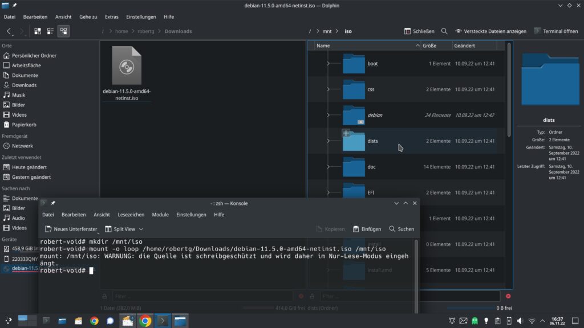This screenshot has height=328, width=584.
Task: Toggle showing hidden files (Versteckte Dateien anzeigen)
Action: [491, 31]
